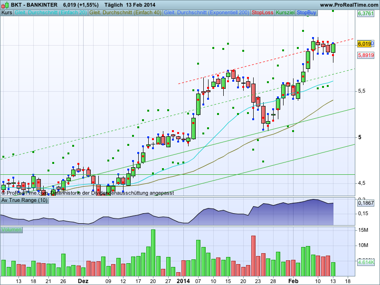Screen dimensions: 380x285
Task: Click the Dez month label on time axis
Action: [83, 281]
